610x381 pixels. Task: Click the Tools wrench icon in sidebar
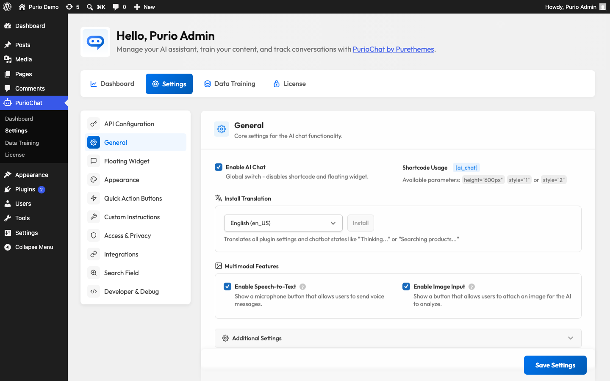point(8,218)
